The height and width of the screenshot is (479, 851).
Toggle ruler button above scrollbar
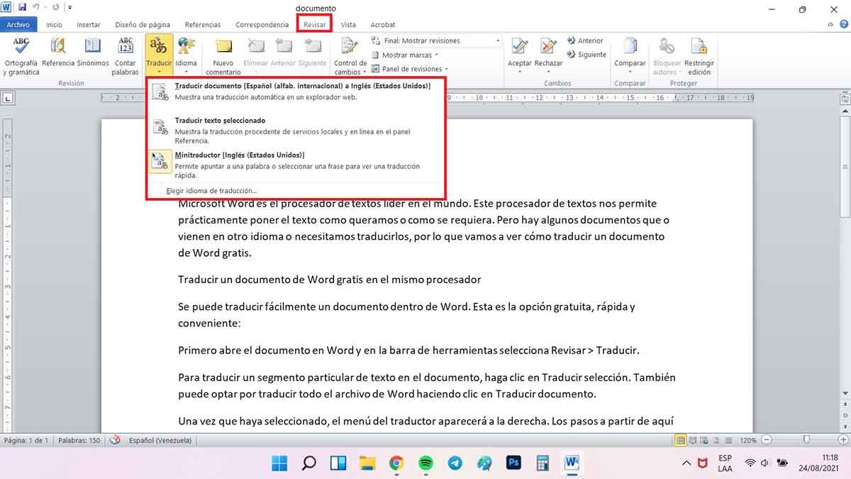(x=845, y=98)
